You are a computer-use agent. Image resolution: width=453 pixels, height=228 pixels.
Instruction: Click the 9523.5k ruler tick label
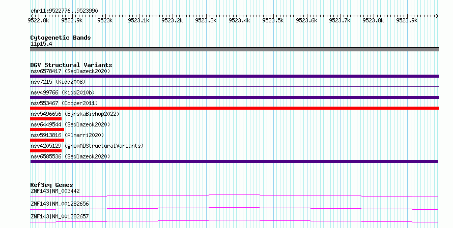pos(273,20)
